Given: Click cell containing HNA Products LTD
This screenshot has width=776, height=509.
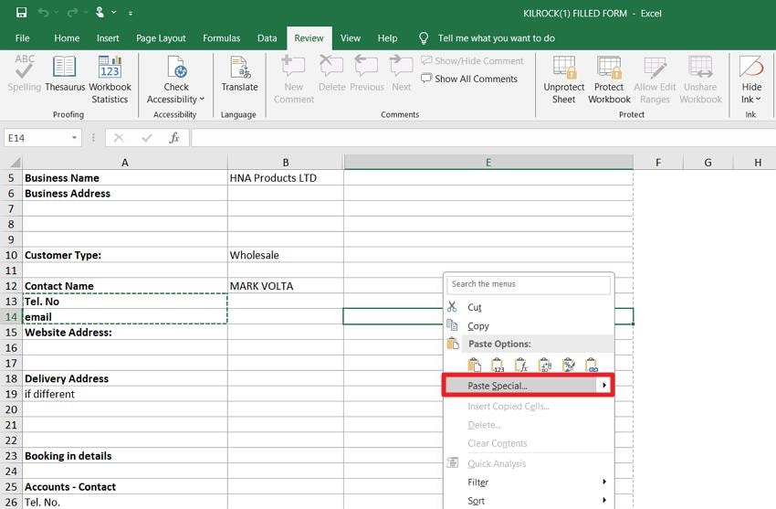Looking at the screenshot, I should coord(286,178).
